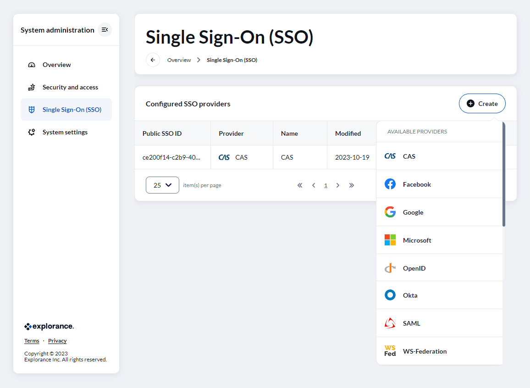Go back using the round arrow button
The width and height of the screenshot is (530, 388).
coord(153,60)
